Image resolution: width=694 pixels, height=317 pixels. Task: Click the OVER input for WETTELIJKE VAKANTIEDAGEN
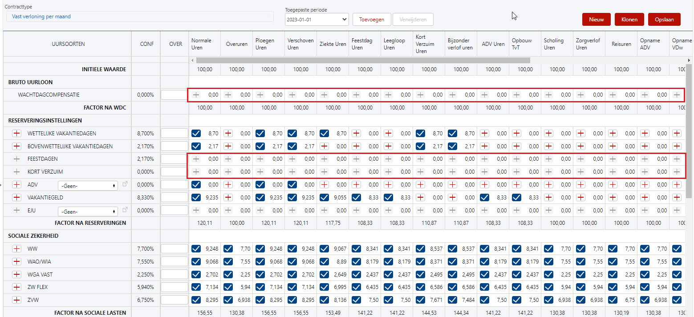tap(175, 133)
